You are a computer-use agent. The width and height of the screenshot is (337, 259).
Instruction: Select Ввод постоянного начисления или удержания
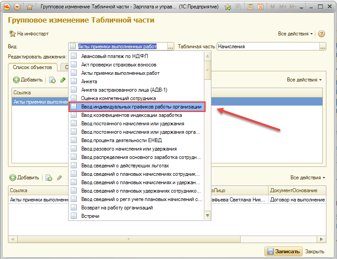click(x=136, y=124)
